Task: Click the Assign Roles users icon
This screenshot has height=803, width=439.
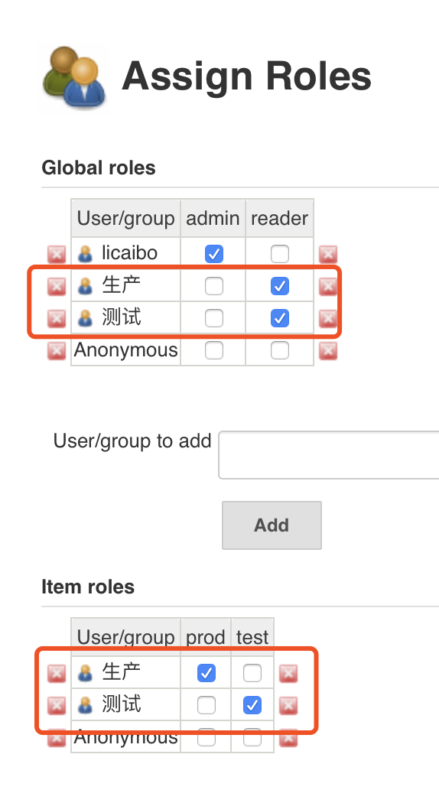Action: (x=75, y=77)
